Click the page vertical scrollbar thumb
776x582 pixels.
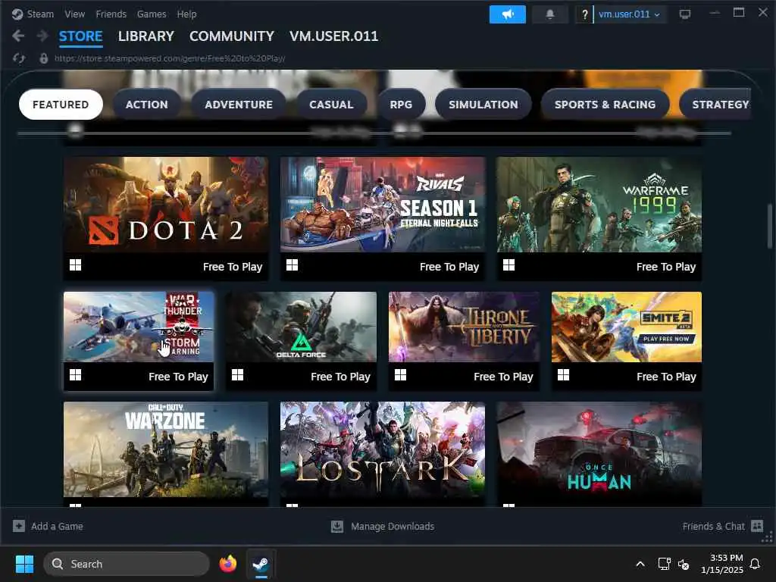click(770, 226)
